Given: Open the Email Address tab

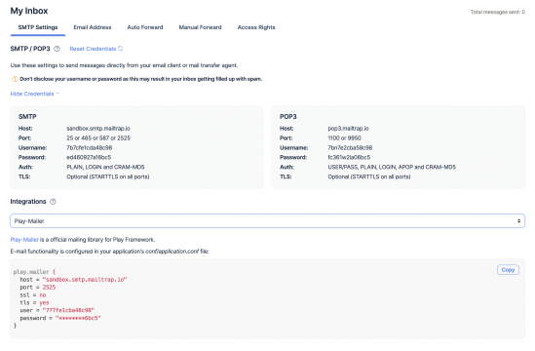Looking at the screenshot, I should pos(93,27).
